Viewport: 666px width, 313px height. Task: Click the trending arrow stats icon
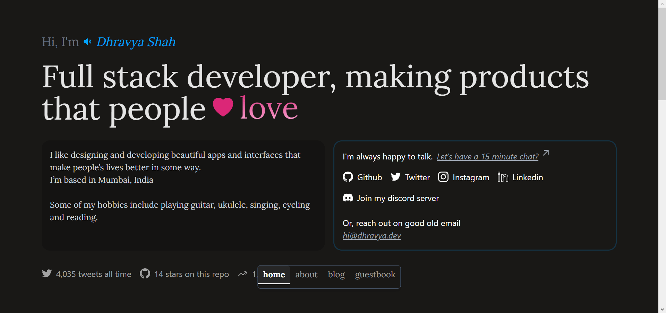tap(242, 274)
